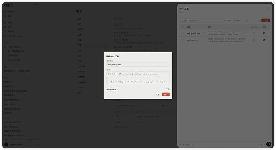The width and height of the screenshot is (276, 150).
Task: Click the sidebar collapse icon next to the DEEIX logo
Action: [x=37, y=5]
